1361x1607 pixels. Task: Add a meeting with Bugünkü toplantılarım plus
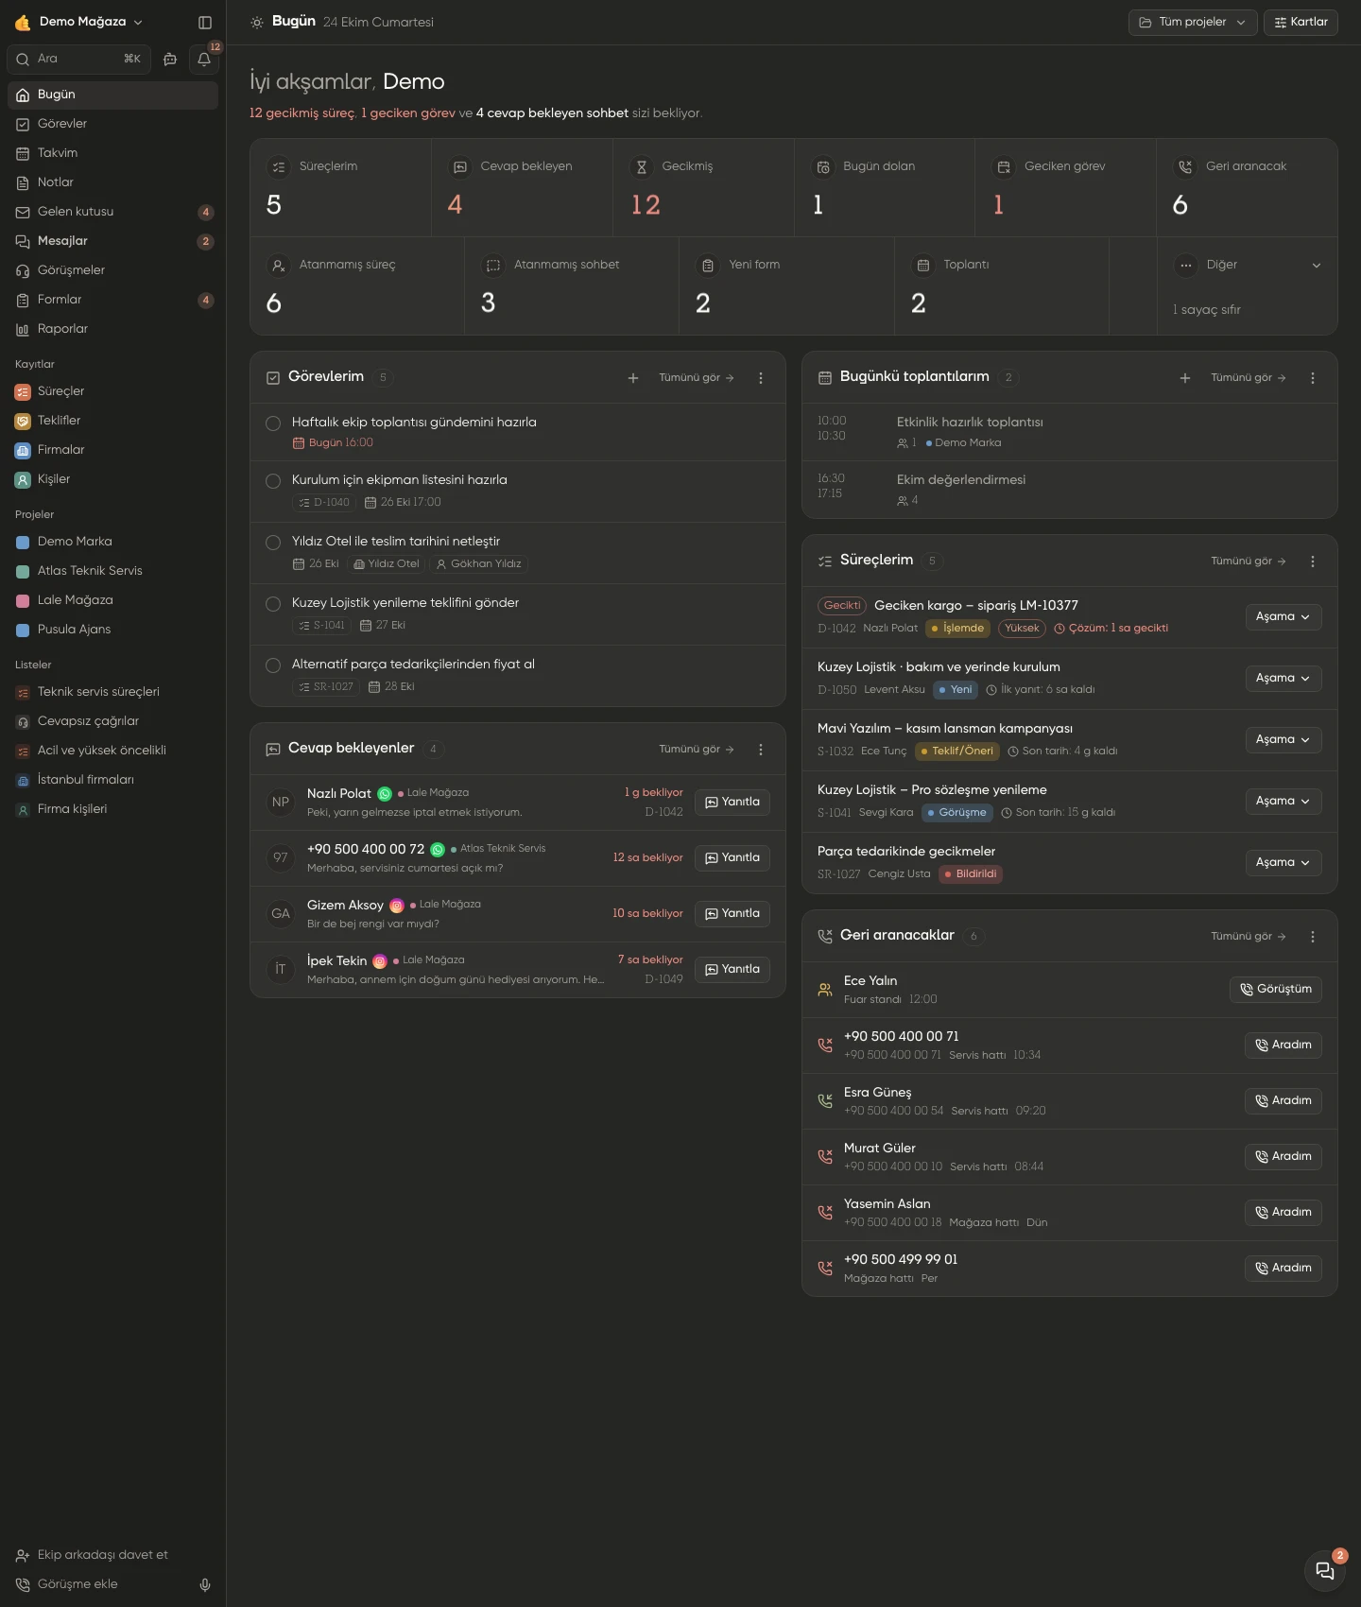pos(1185,378)
